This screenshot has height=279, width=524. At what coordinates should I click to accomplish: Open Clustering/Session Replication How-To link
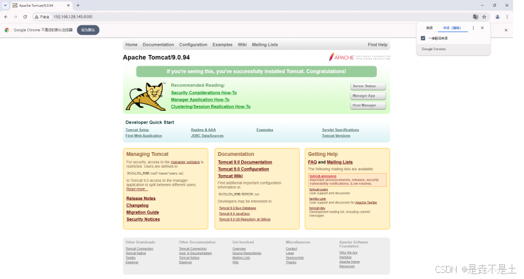pyautogui.click(x=210, y=107)
